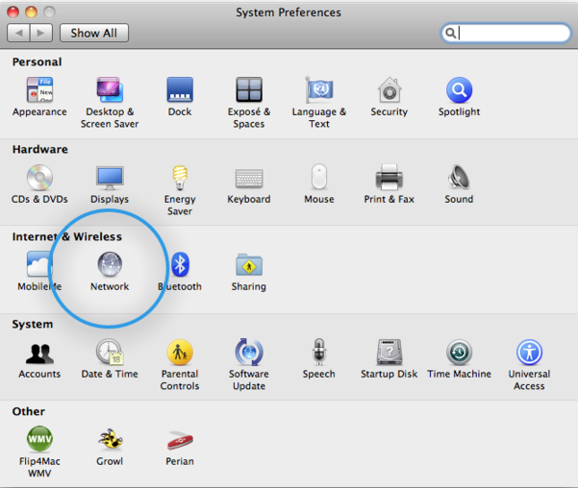Click the back navigation arrow

click(18, 33)
